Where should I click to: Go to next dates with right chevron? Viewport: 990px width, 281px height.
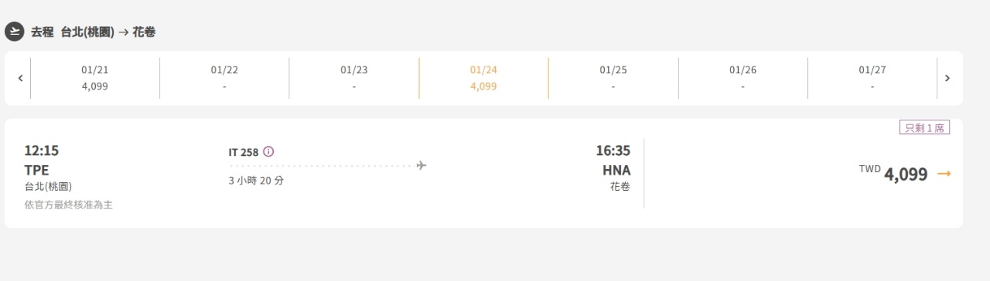947,78
